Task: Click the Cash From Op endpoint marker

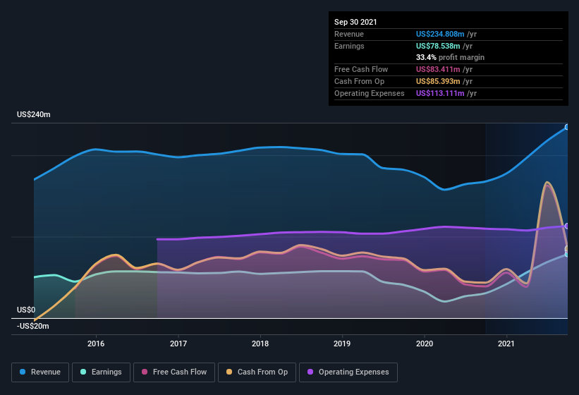Action: pyautogui.click(x=567, y=249)
